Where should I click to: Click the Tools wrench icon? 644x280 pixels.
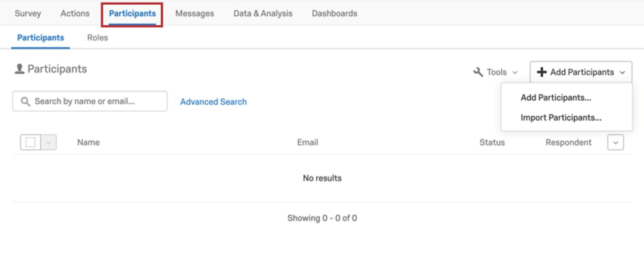(478, 72)
